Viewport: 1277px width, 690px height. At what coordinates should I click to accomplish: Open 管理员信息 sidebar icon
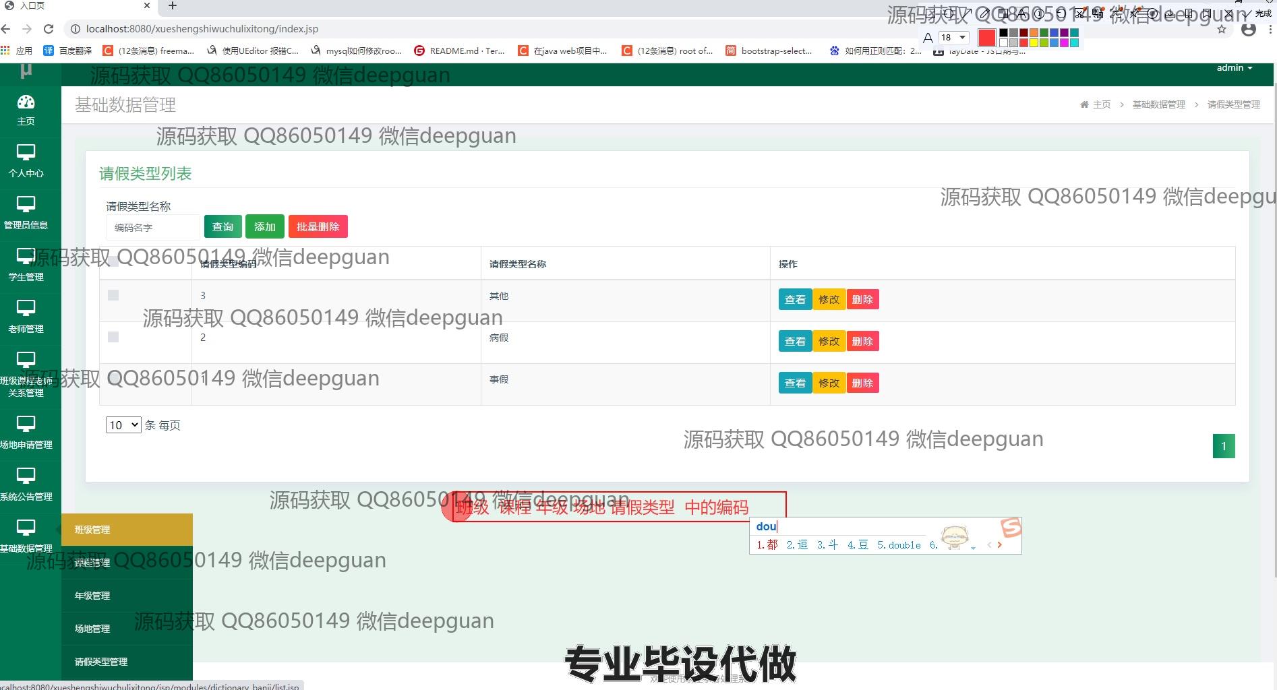pyautogui.click(x=26, y=204)
